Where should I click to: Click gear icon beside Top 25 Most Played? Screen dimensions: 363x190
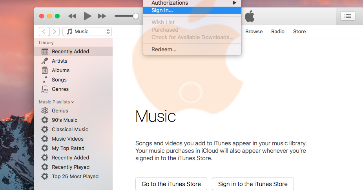pyautogui.click(x=45, y=176)
